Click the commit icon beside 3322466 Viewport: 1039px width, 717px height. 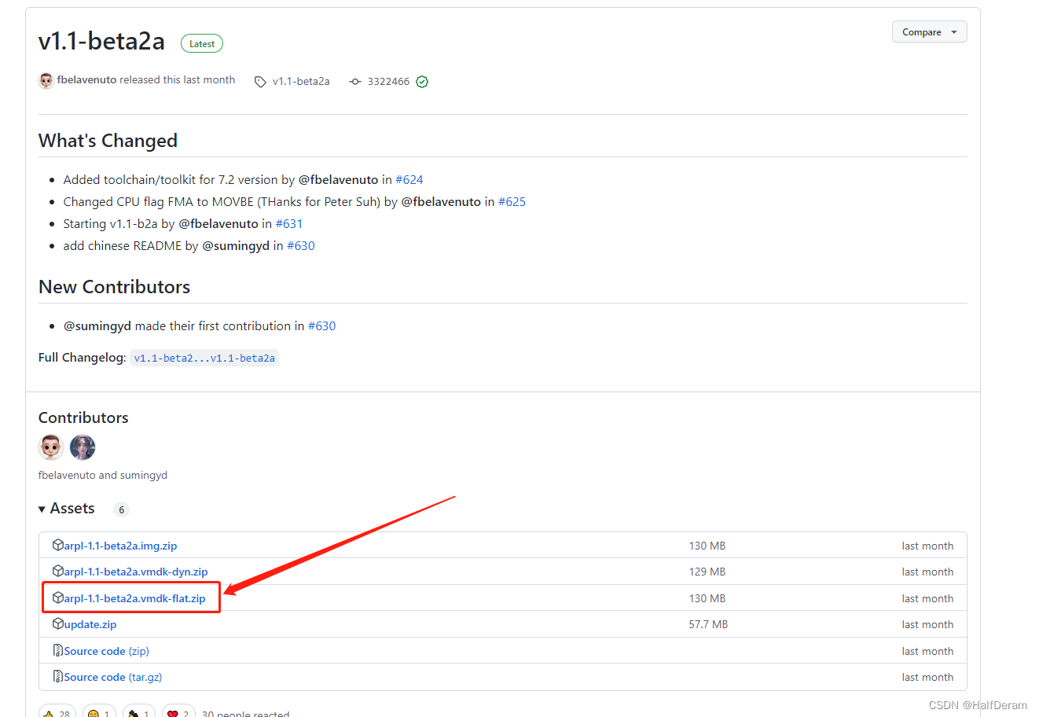pos(355,82)
